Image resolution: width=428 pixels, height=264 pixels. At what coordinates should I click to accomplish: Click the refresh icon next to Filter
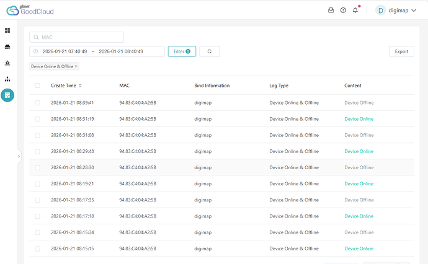coord(210,51)
